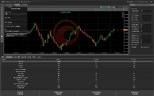
Task: Select the Max Consecutive Winning Trades row
Action: 77,78
